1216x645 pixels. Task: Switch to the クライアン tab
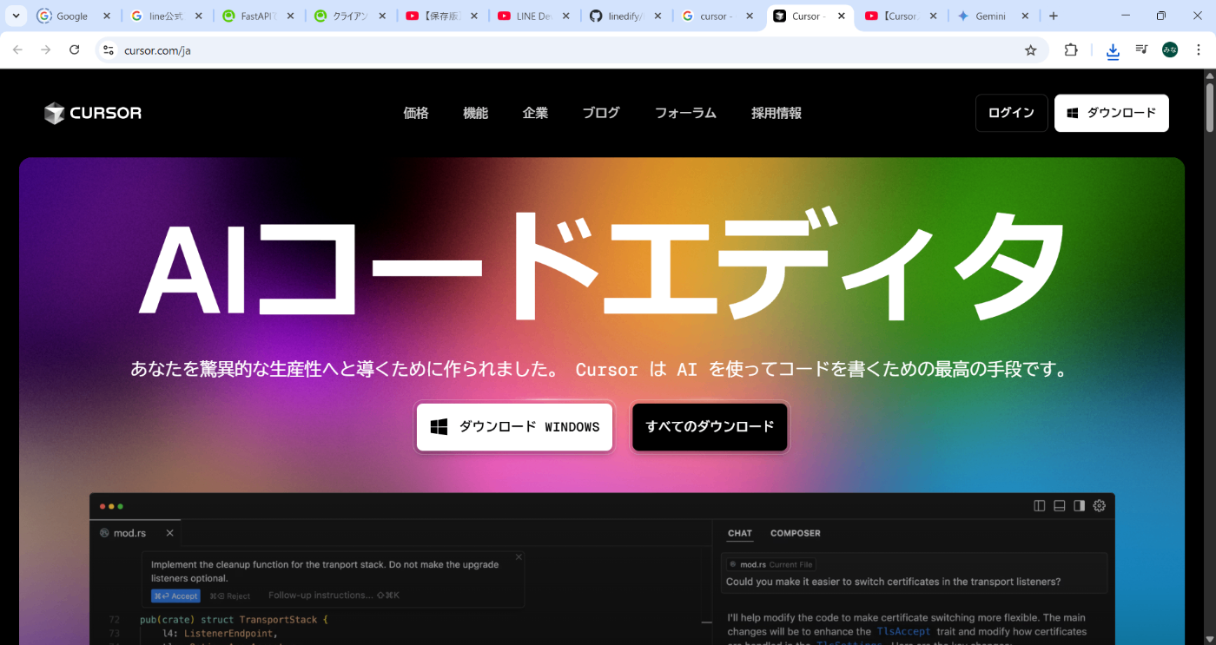click(x=349, y=16)
